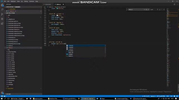This screenshot has width=179, height=100.
Task: Click the Split Editor icon
Action: [175, 4]
